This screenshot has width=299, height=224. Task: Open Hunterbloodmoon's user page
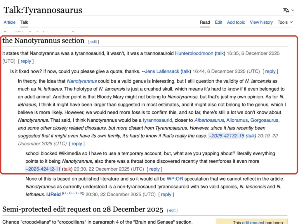coord(194,53)
